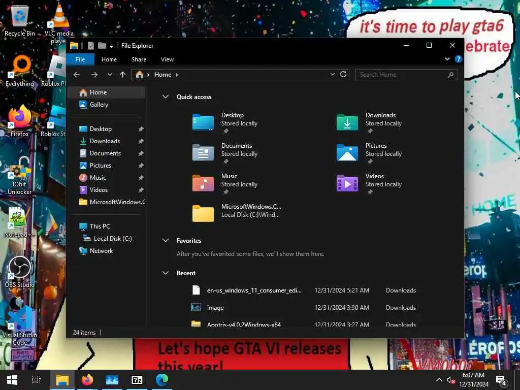Open Notepad++ desktop shortcut
Image resolution: width=520 pixels, height=390 pixels.
19,222
